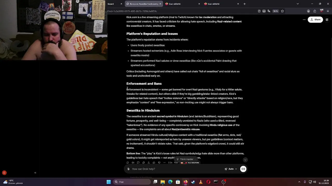The image size is (332, 186).
Task: Open the reply thread comment icon
Action: pyautogui.click(x=138, y=163)
